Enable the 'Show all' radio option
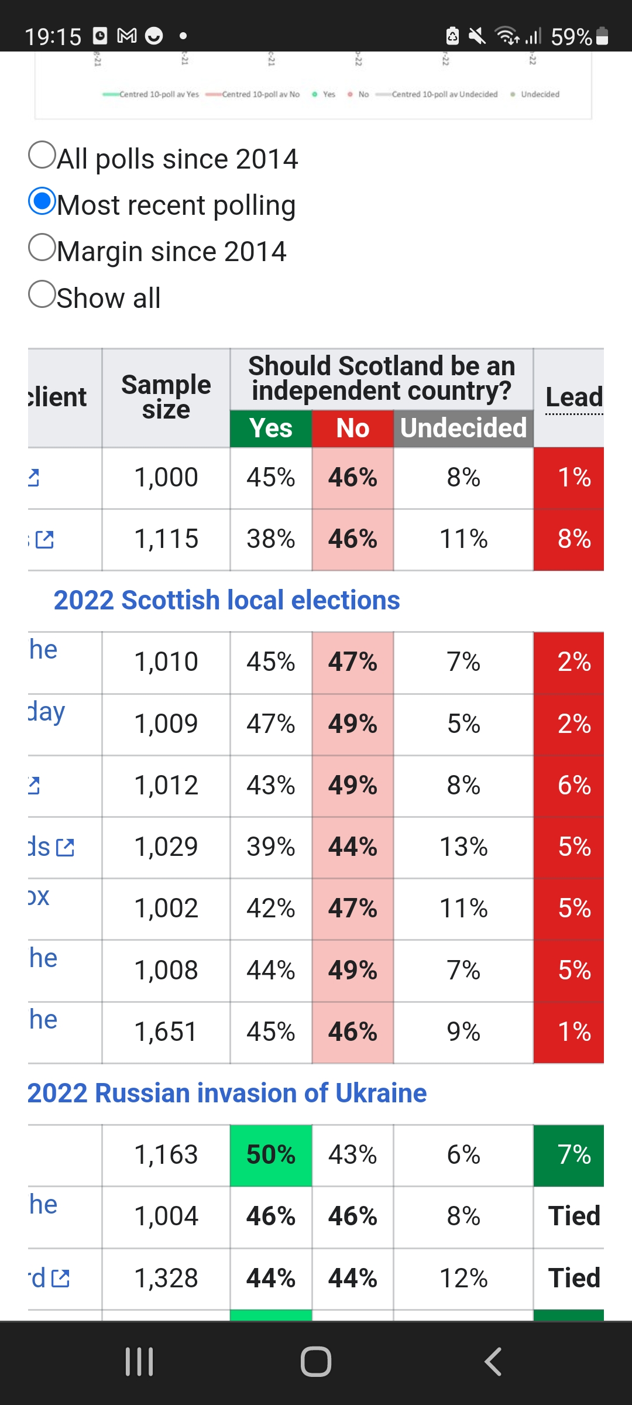This screenshot has width=632, height=1405. pos(42,294)
